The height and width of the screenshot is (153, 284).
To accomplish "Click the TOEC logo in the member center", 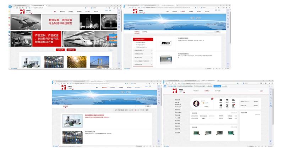I will pyautogui.click(x=179, y=91).
